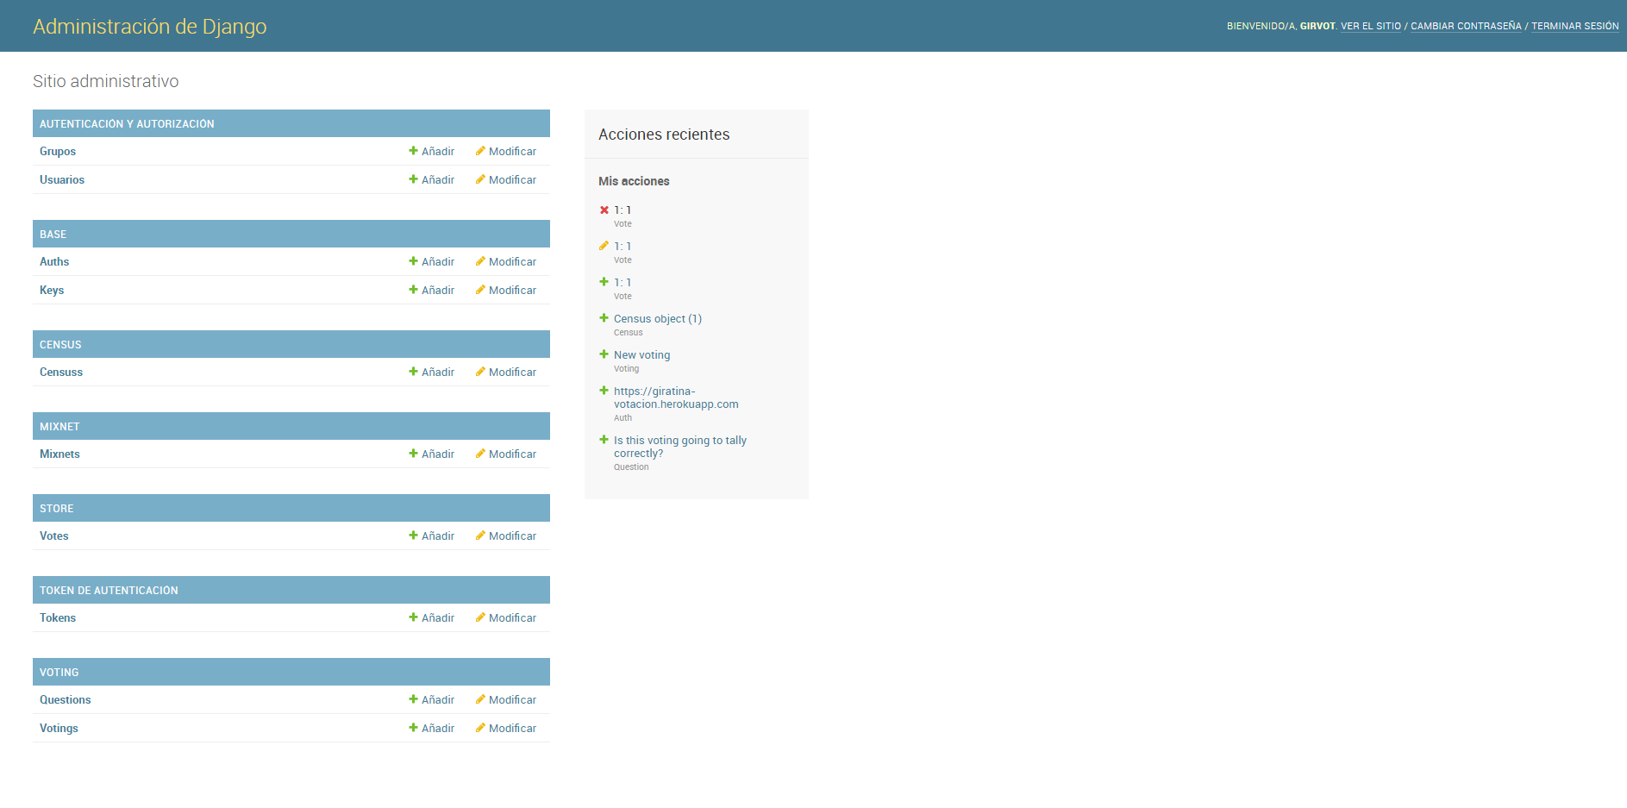This screenshot has width=1627, height=808.
Task: Click the pencil icon in the Grupos row
Action: coord(480,151)
